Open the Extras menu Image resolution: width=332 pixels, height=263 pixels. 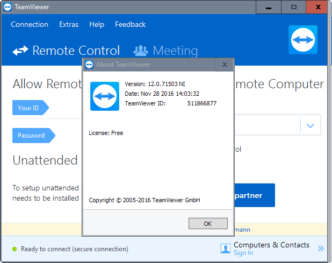(69, 24)
